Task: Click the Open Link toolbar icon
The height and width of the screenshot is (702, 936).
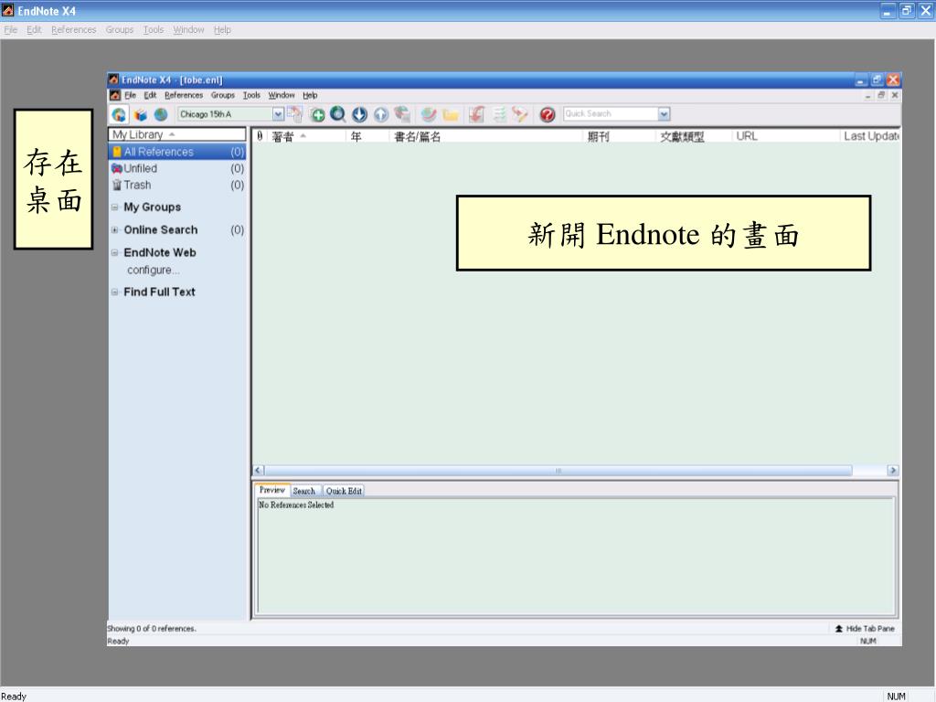Action: 429,114
